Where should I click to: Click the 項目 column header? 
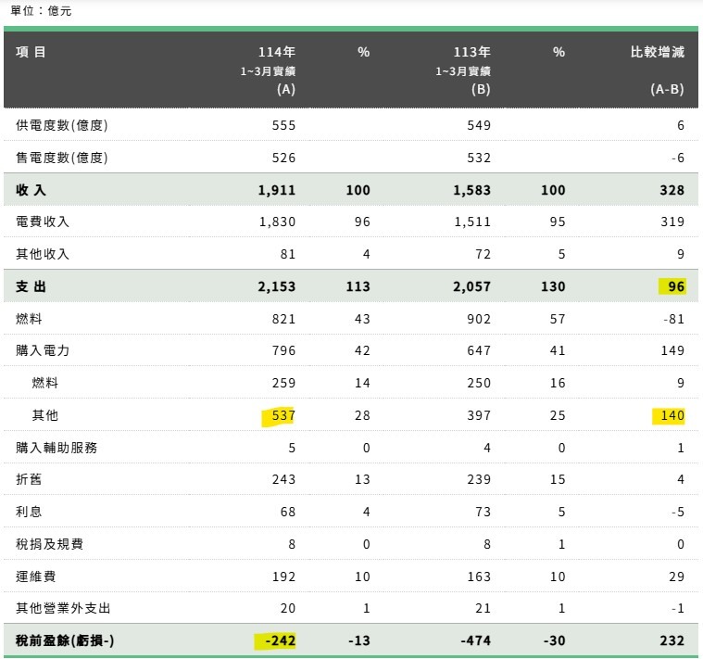31,52
